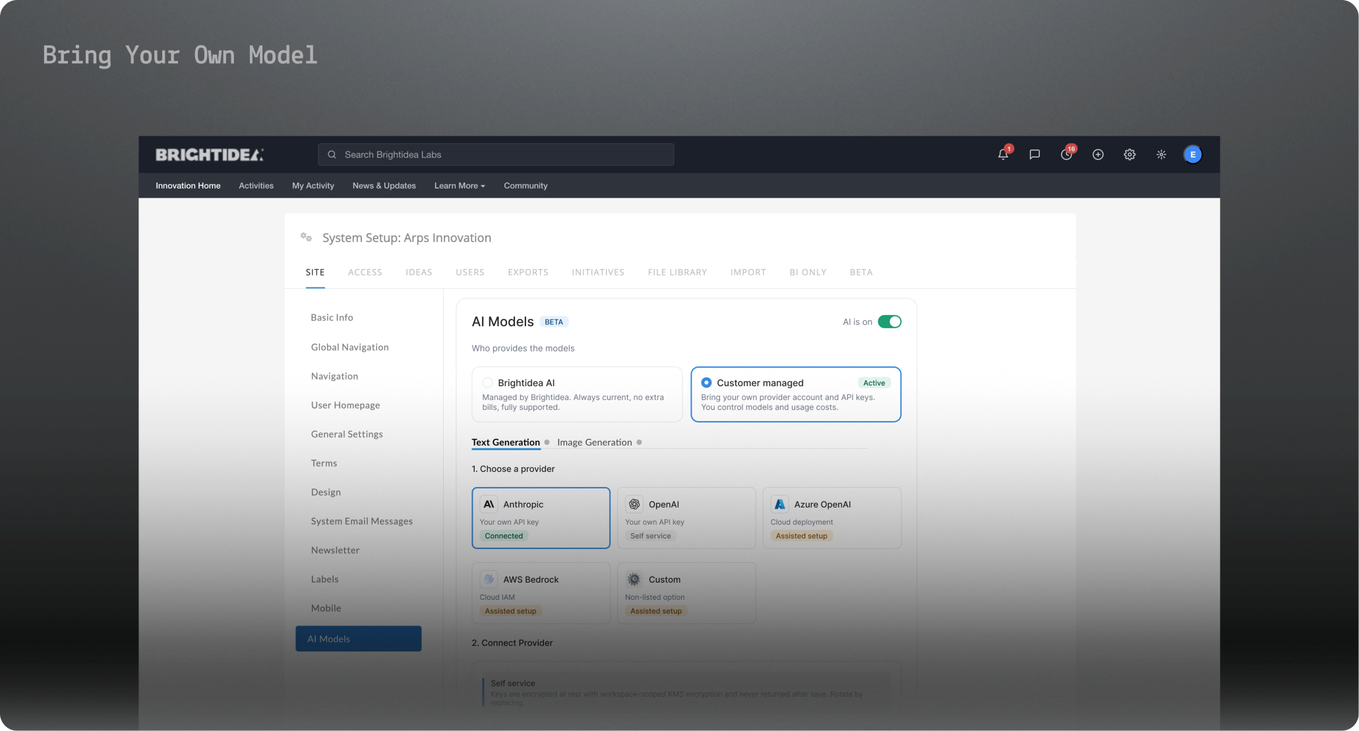The width and height of the screenshot is (1359, 731).
Task: Open the Mobile sidebar item
Action: click(x=326, y=608)
